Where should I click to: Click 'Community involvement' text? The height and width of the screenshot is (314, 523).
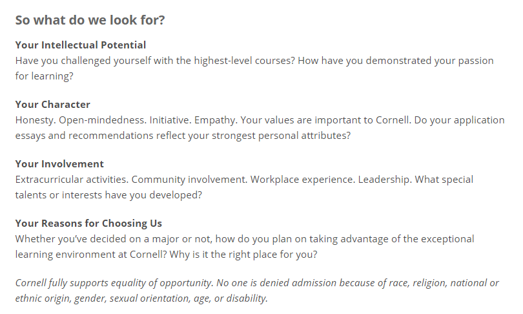(189, 180)
